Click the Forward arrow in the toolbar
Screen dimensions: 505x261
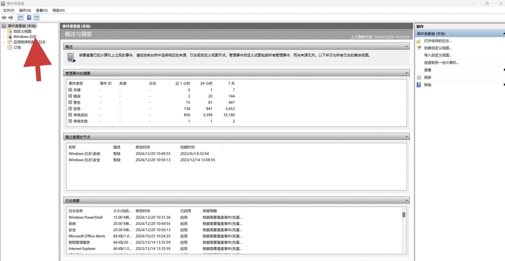click(x=11, y=18)
